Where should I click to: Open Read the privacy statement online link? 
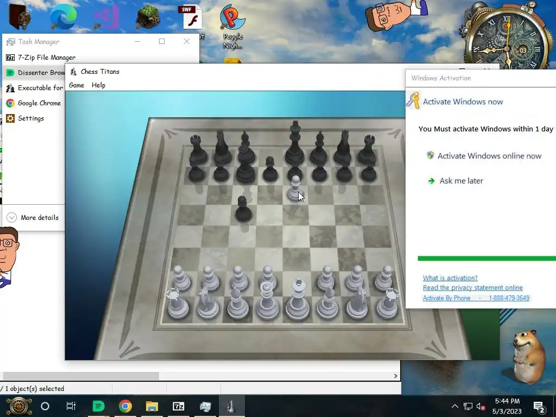click(473, 288)
